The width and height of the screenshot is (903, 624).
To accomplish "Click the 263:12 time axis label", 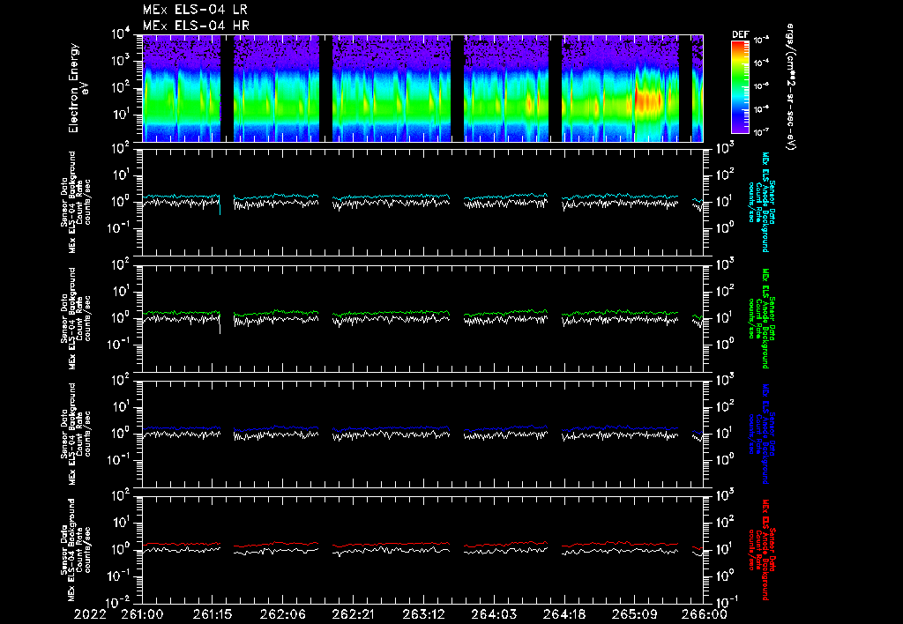I will [423, 614].
